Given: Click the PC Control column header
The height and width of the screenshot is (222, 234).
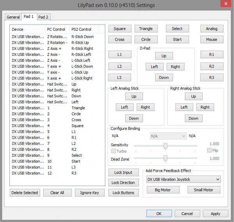Looking at the screenshot, I should tap(57, 29).
